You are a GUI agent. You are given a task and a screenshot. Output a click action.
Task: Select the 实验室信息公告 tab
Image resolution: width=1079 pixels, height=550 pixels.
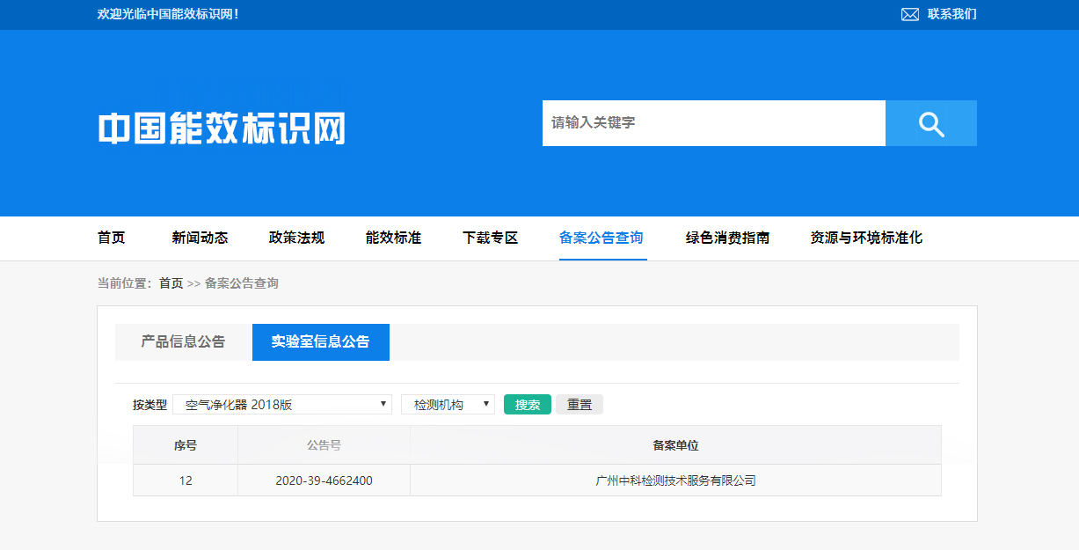(321, 341)
